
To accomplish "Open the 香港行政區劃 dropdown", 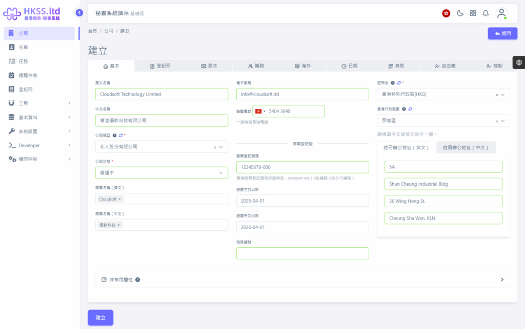I will [x=443, y=121].
